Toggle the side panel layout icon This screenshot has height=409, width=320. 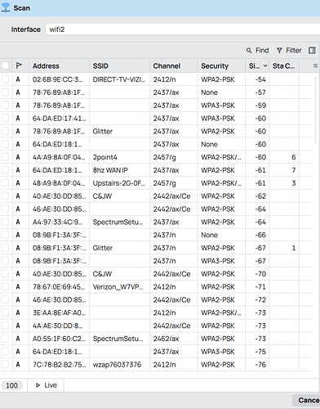click(312, 51)
